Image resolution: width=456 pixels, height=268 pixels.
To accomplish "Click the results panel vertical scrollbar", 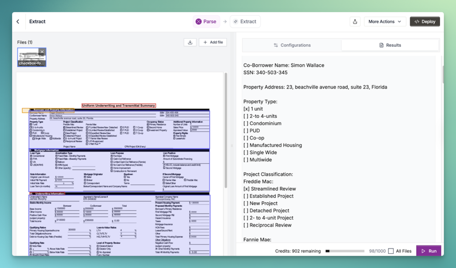I will pyautogui.click(x=443, y=74).
